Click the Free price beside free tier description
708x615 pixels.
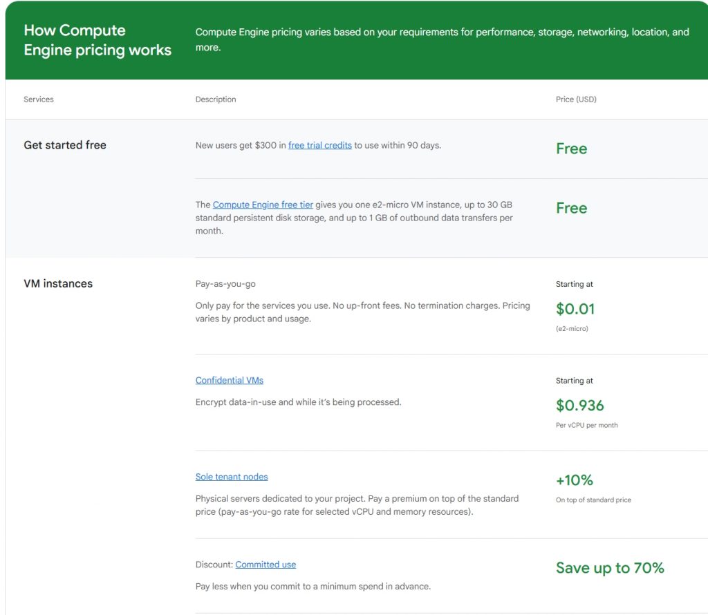click(571, 208)
